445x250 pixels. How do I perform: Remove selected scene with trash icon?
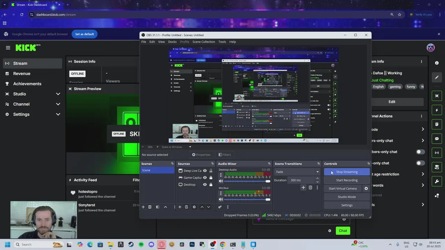150,207
